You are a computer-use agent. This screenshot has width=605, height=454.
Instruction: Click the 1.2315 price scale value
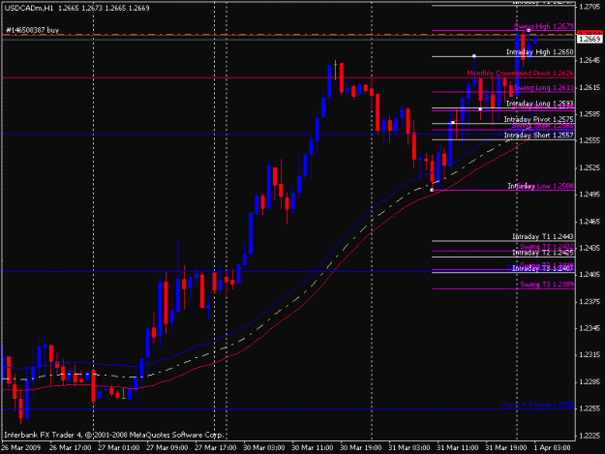point(590,355)
